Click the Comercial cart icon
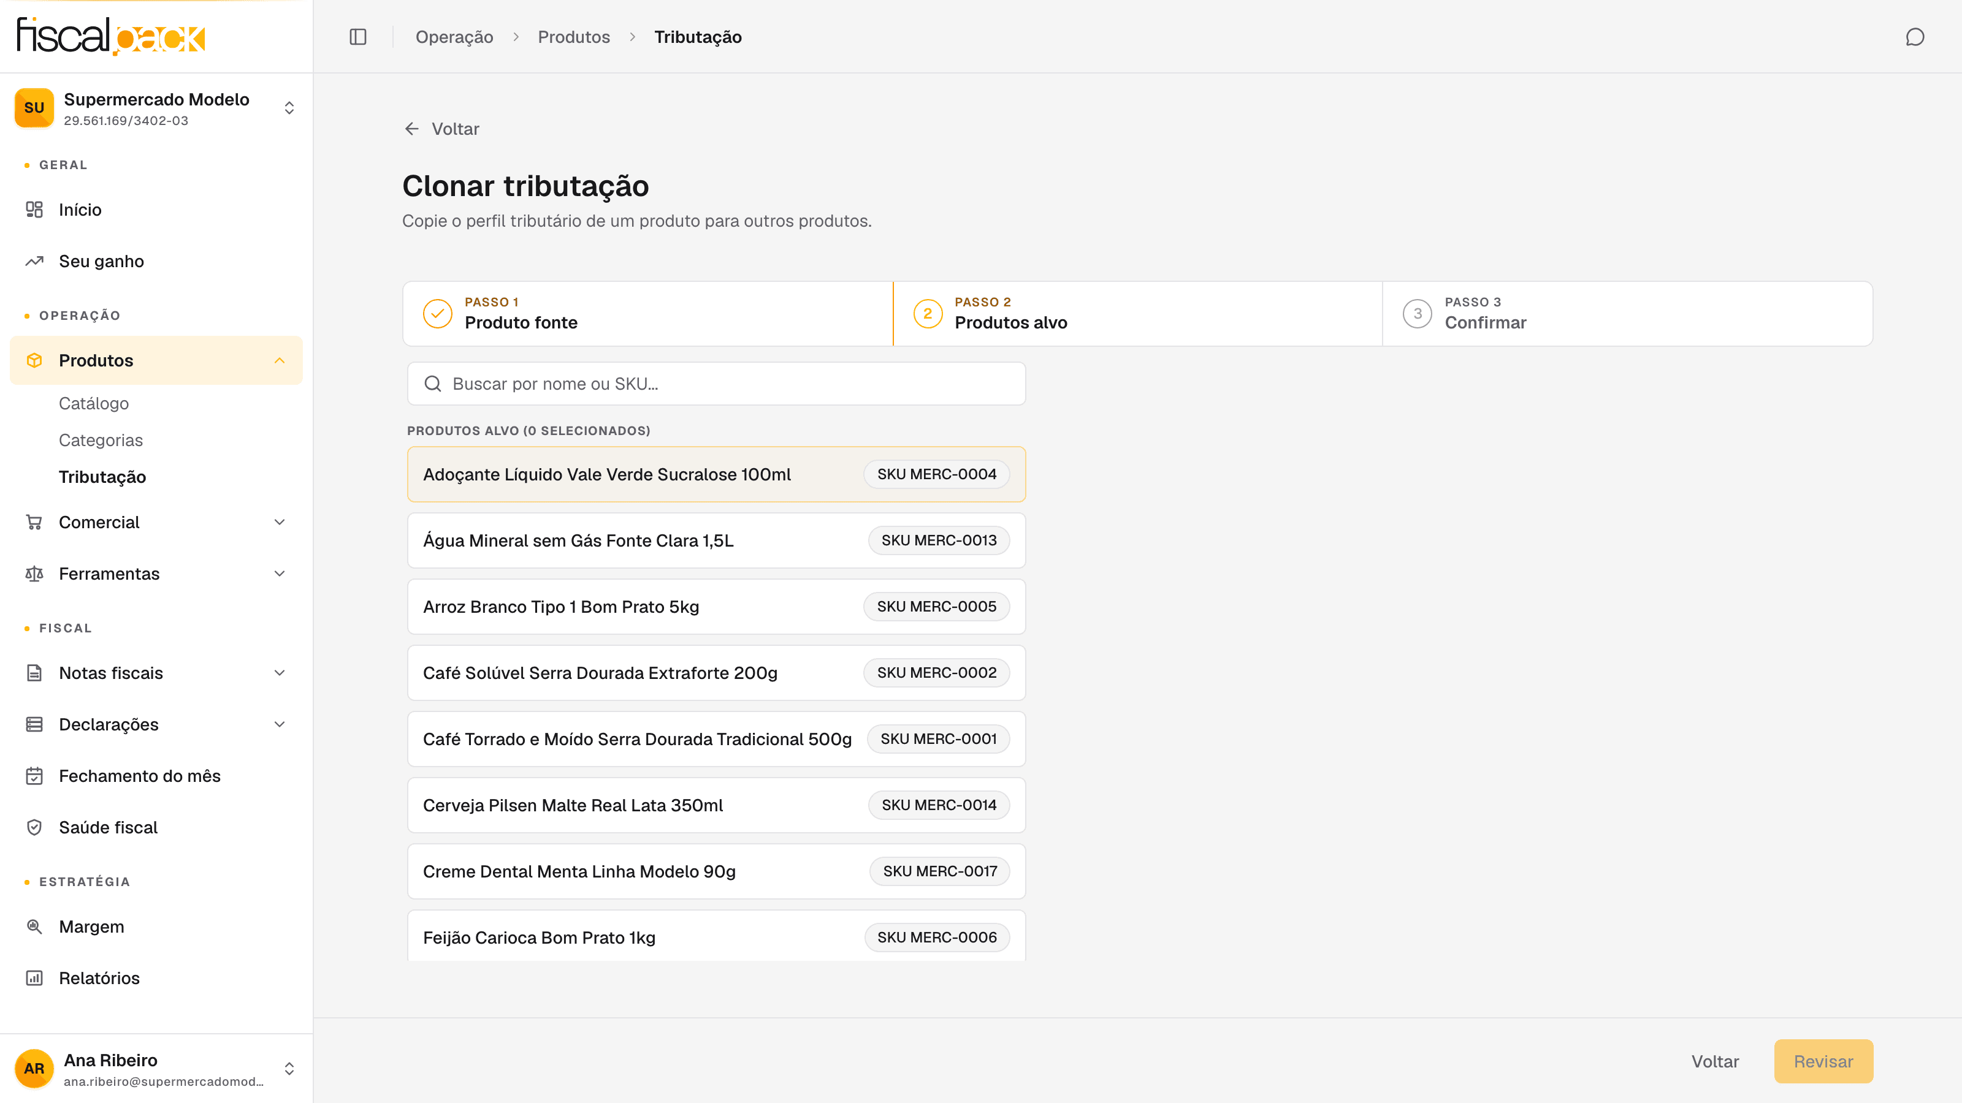The width and height of the screenshot is (1962, 1103). [x=34, y=522]
